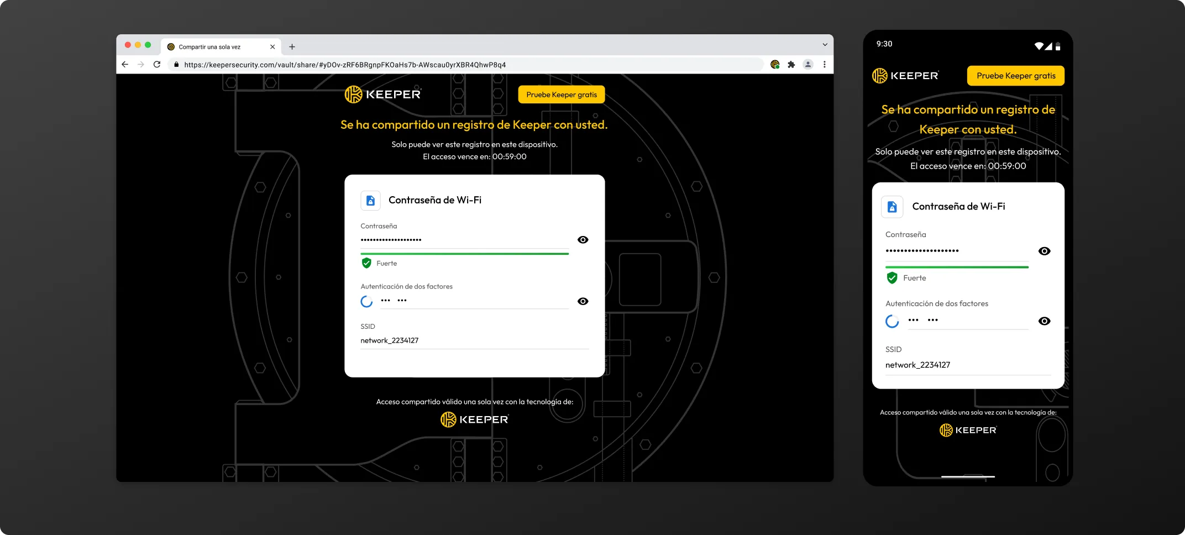
Task: Click the browser back arrow
Action: coord(125,64)
